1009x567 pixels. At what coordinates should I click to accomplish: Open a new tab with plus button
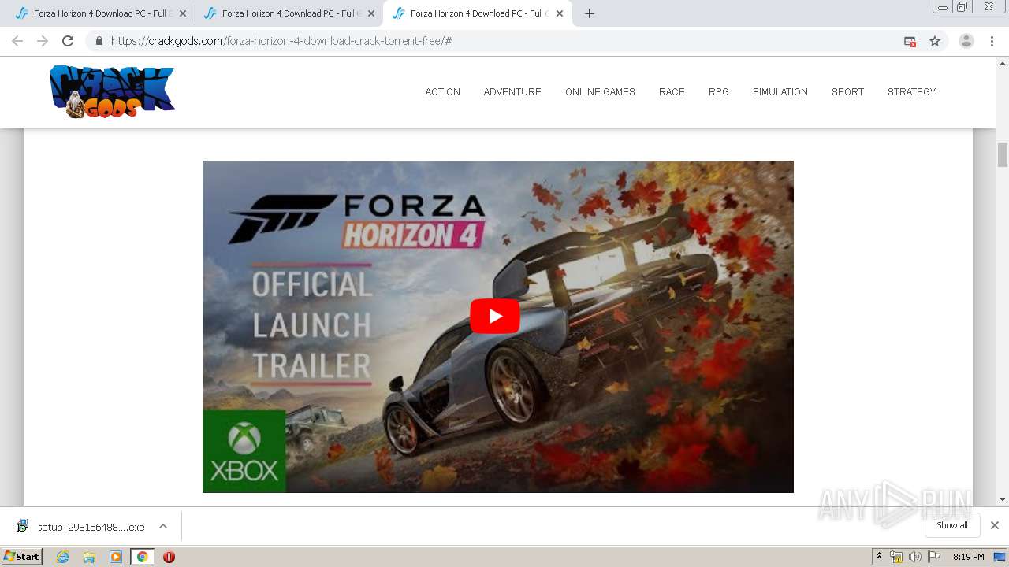click(589, 13)
